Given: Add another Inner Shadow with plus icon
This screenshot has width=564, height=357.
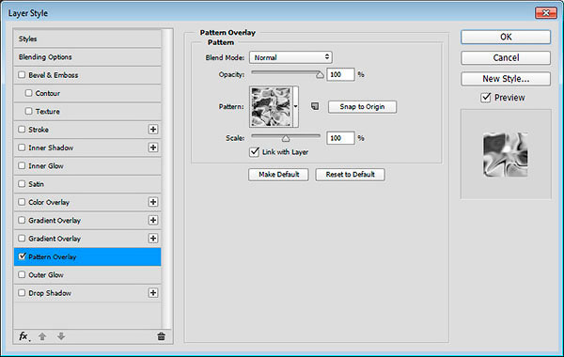Looking at the screenshot, I should click(153, 147).
